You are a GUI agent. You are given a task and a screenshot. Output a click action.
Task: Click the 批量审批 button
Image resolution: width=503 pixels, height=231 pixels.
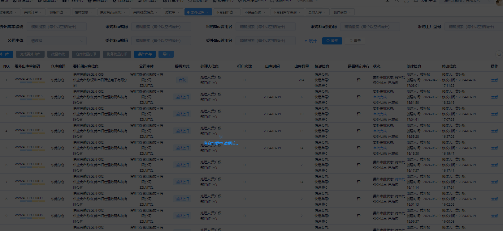pos(58,54)
